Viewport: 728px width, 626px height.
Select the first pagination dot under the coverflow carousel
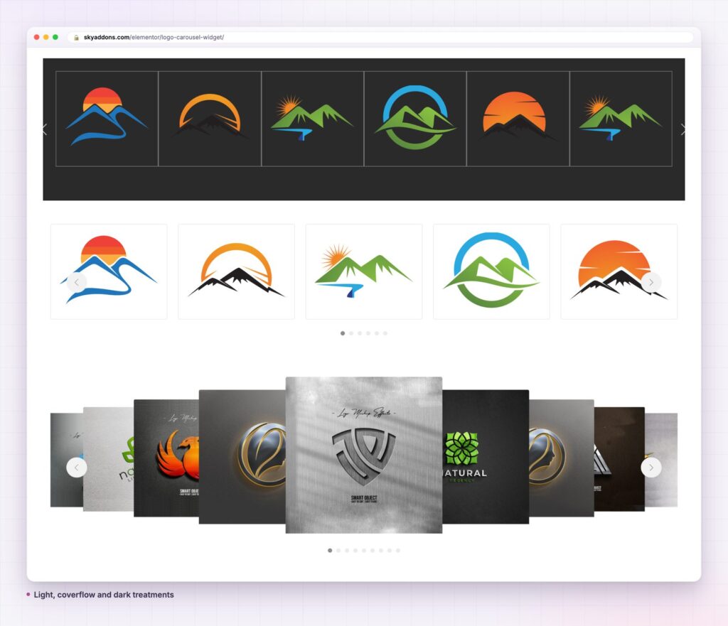[x=330, y=551]
